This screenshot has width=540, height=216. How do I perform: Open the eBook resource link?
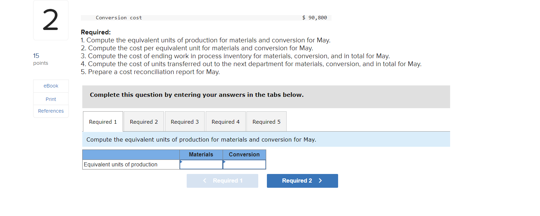pos(51,86)
